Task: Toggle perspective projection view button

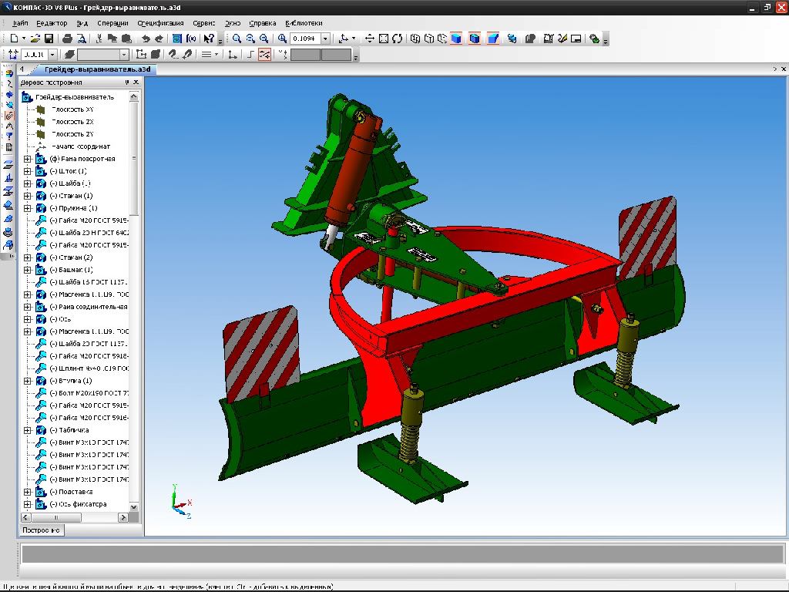Action: (x=493, y=39)
